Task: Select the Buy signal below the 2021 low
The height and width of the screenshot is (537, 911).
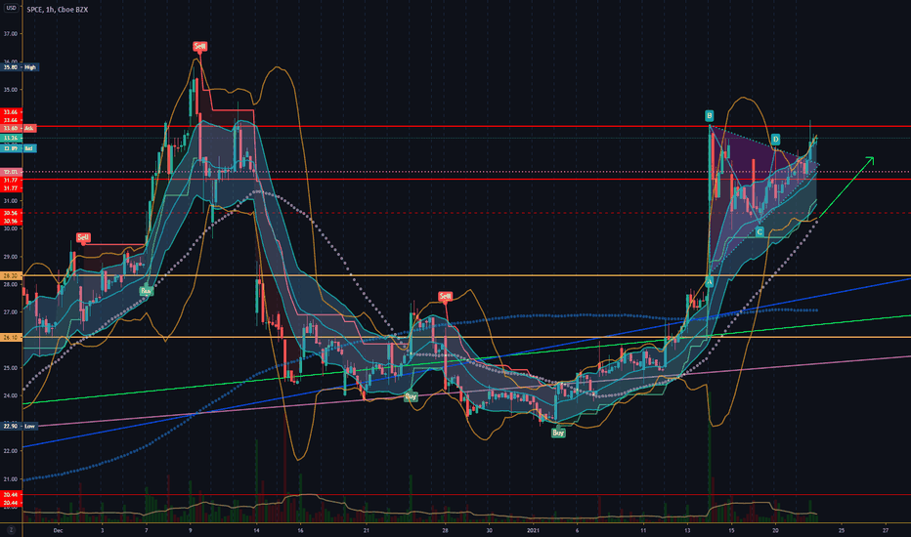Action: (558, 433)
